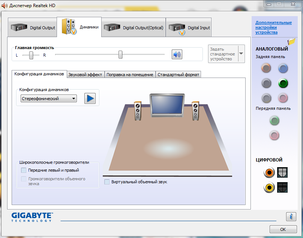The height and width of the screenshot is (238, 303).
Task: Click the active green rear panel jack
Action: (283, 83)
